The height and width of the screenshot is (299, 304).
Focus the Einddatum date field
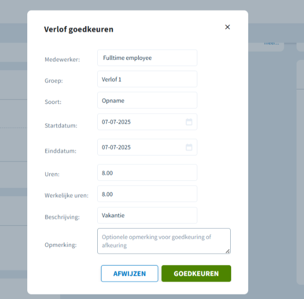[147, 147]
